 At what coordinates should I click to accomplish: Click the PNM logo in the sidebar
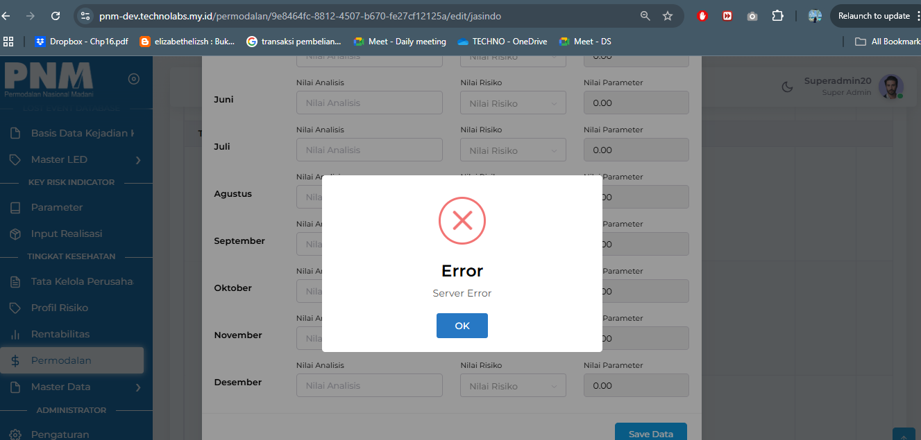[x=49, y=79]
